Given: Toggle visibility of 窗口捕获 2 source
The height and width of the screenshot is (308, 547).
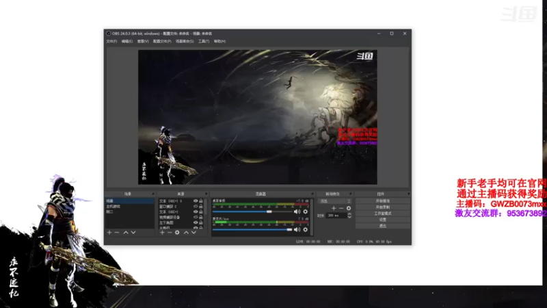Looking at the screenshot, I should (x=196, y=207).
